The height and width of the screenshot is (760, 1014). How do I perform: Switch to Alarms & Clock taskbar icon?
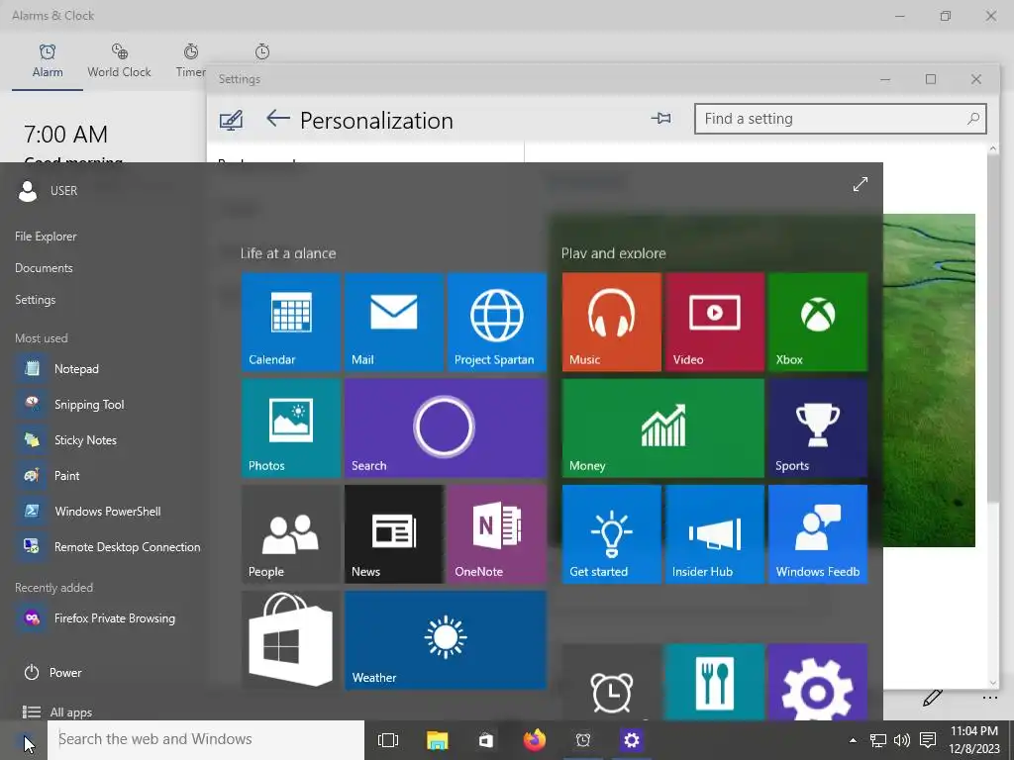pos(583,740)
